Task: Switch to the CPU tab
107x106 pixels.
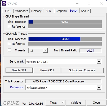Action: pyautogui.click(x=8, y=11)
